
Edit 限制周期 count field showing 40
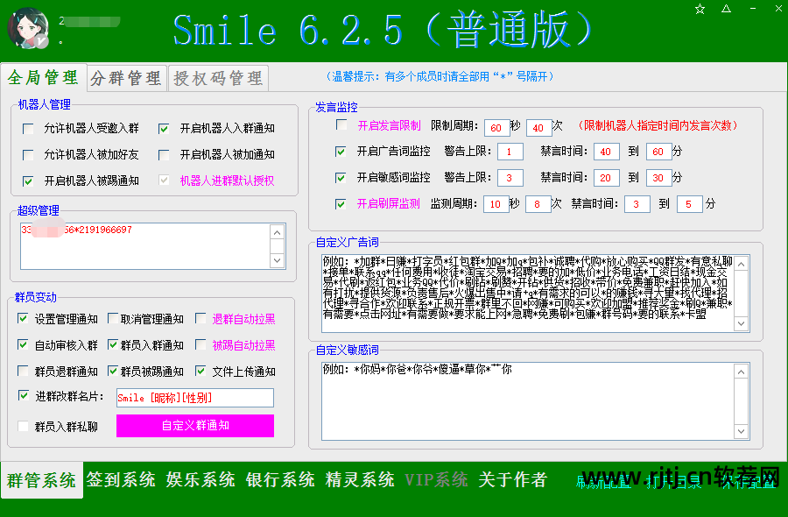[x=538, y=128]
